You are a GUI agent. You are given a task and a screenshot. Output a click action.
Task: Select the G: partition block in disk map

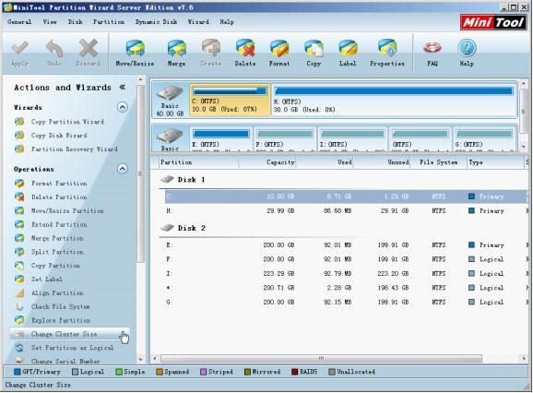[x=484, y=138]
